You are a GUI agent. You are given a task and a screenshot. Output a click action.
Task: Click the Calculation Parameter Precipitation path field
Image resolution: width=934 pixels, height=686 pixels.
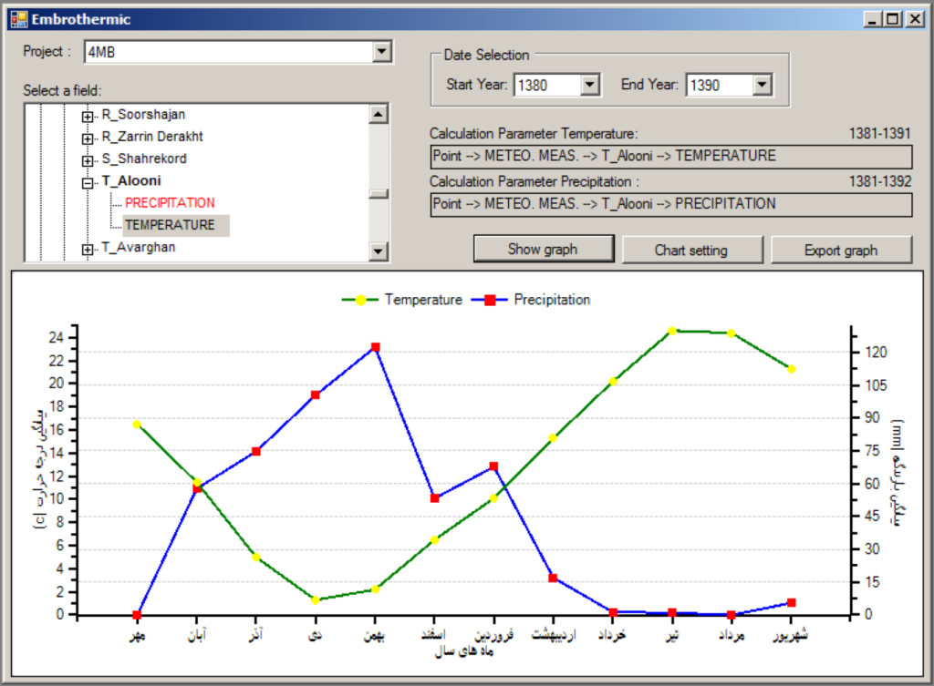670,204
